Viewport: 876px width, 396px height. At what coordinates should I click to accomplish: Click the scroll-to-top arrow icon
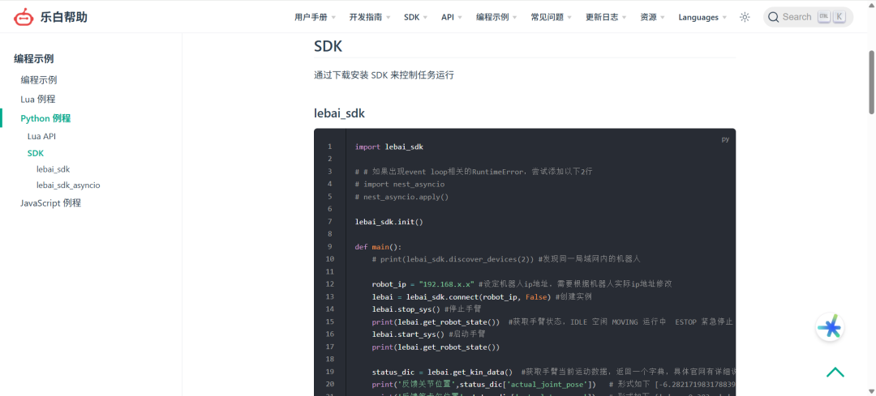pos(835,372)
